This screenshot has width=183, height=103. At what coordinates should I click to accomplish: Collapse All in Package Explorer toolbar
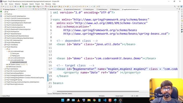tap(34, 9)
